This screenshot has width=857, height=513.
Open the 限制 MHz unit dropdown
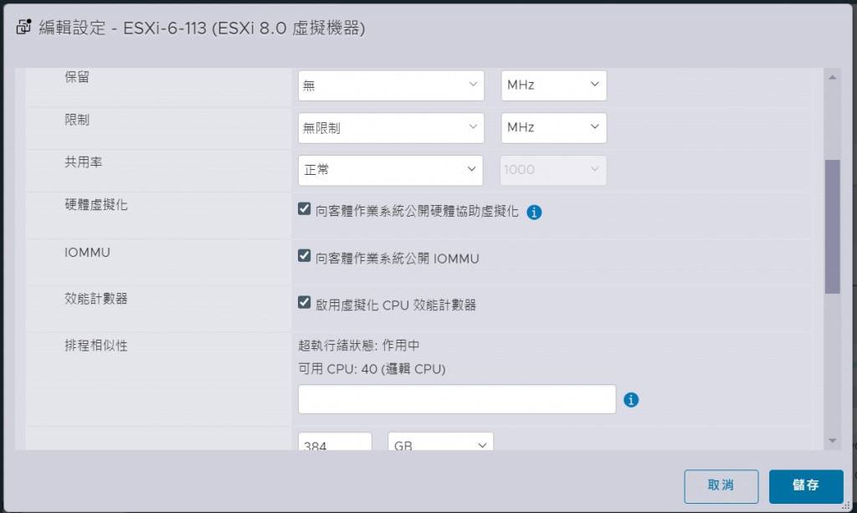[554, 128]
